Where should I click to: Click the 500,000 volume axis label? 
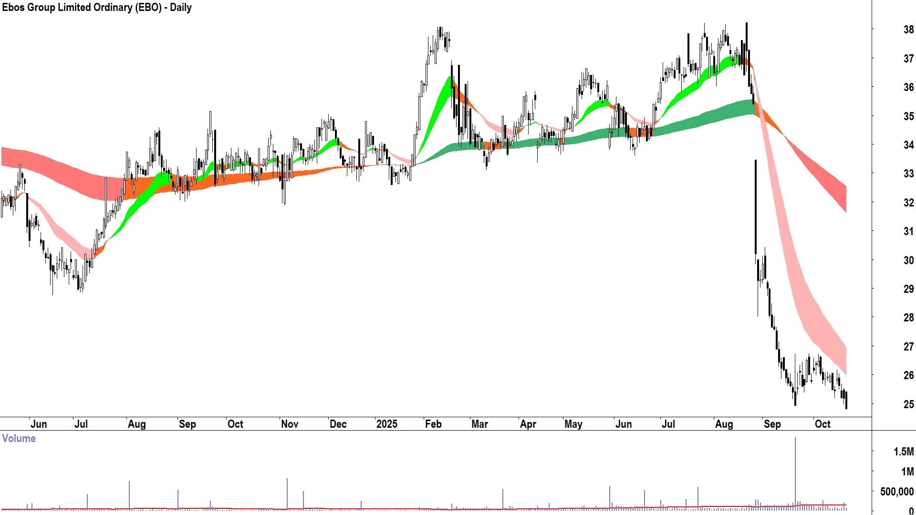[x=896, y=492]
